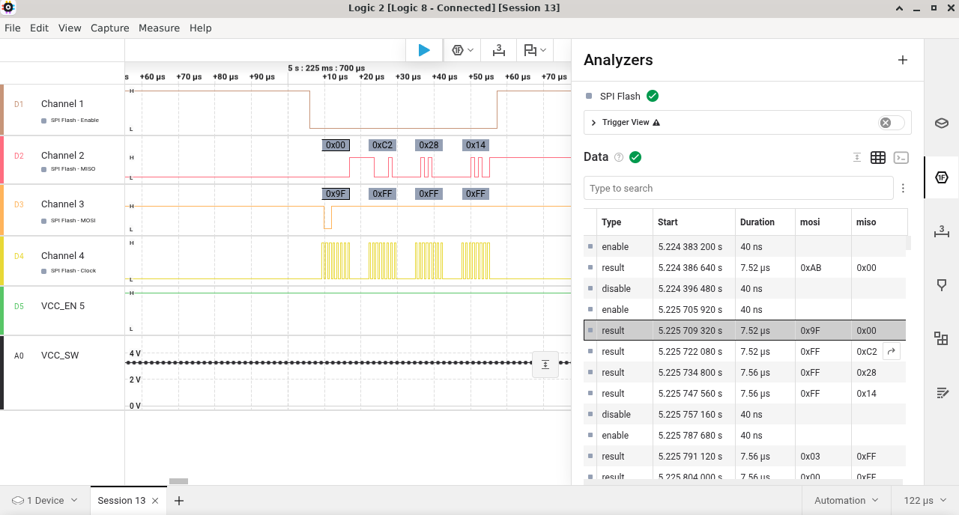The image size is (959, 515).
Task: Sort table by Type column
Action: pyautogui.click(x=626, y=222)
